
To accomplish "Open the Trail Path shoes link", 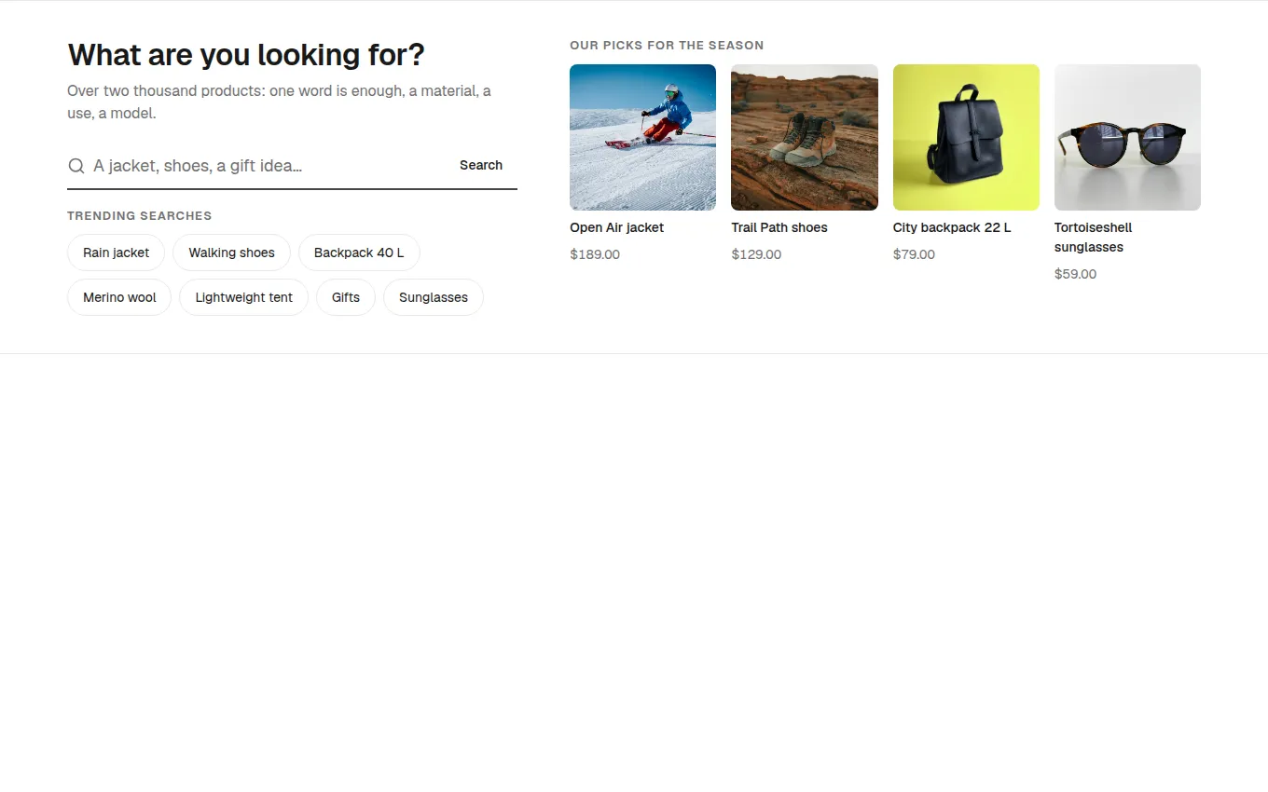I will [779, 227].
